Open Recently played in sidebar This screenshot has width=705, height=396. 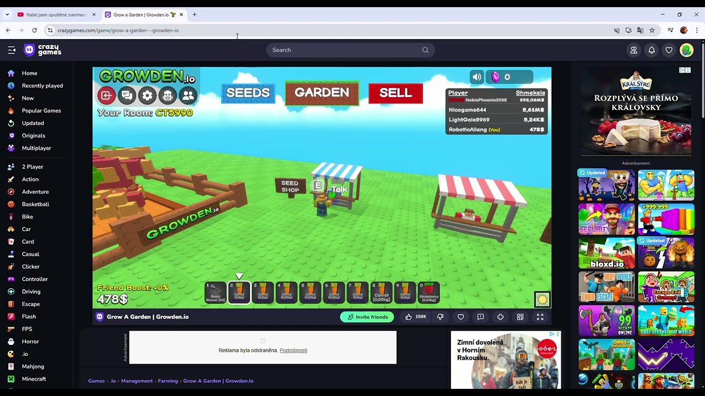click(42, 86)
